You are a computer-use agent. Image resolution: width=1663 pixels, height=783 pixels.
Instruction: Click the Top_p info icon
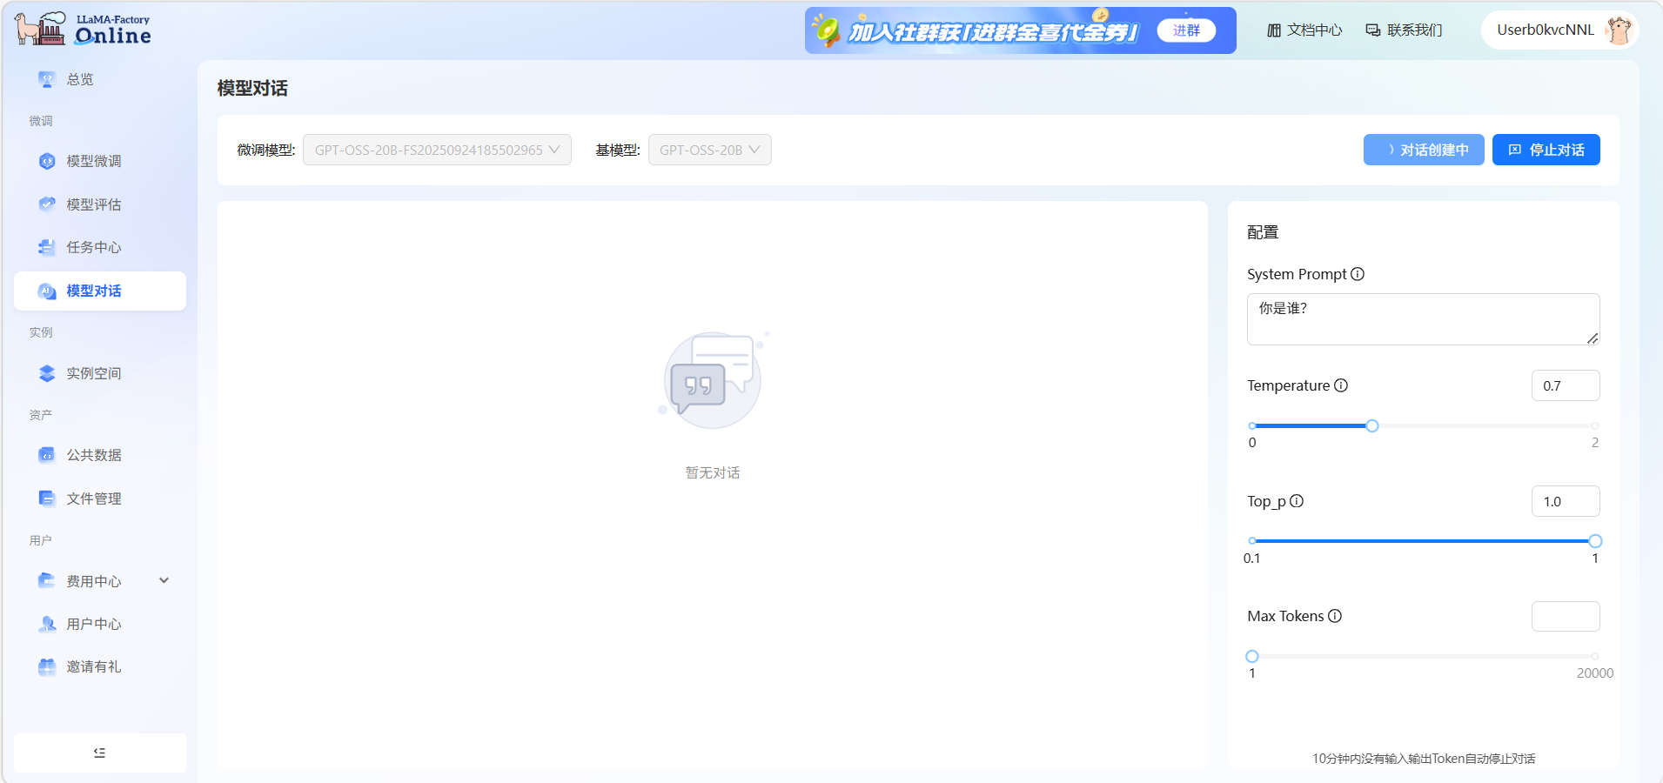[1297, 501]
